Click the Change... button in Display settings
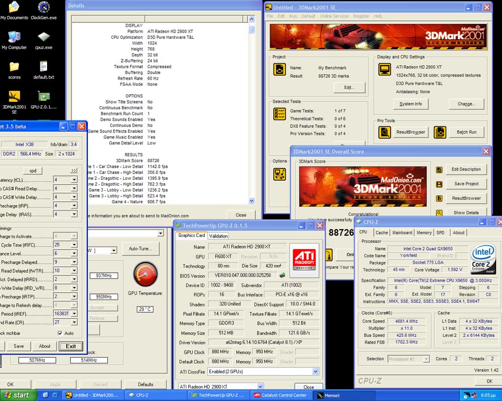The width and height of the screenshot is (502, 401). pos(467,104)
